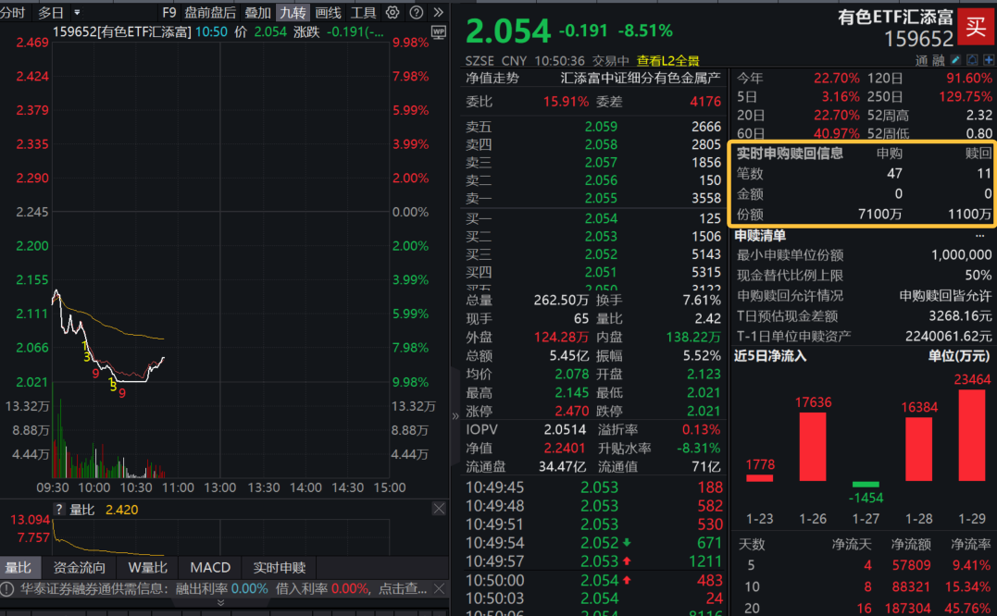997x616 pixels.
Task: Click the overflow chevron at toolbar right edge
Action: click(438, 12)
